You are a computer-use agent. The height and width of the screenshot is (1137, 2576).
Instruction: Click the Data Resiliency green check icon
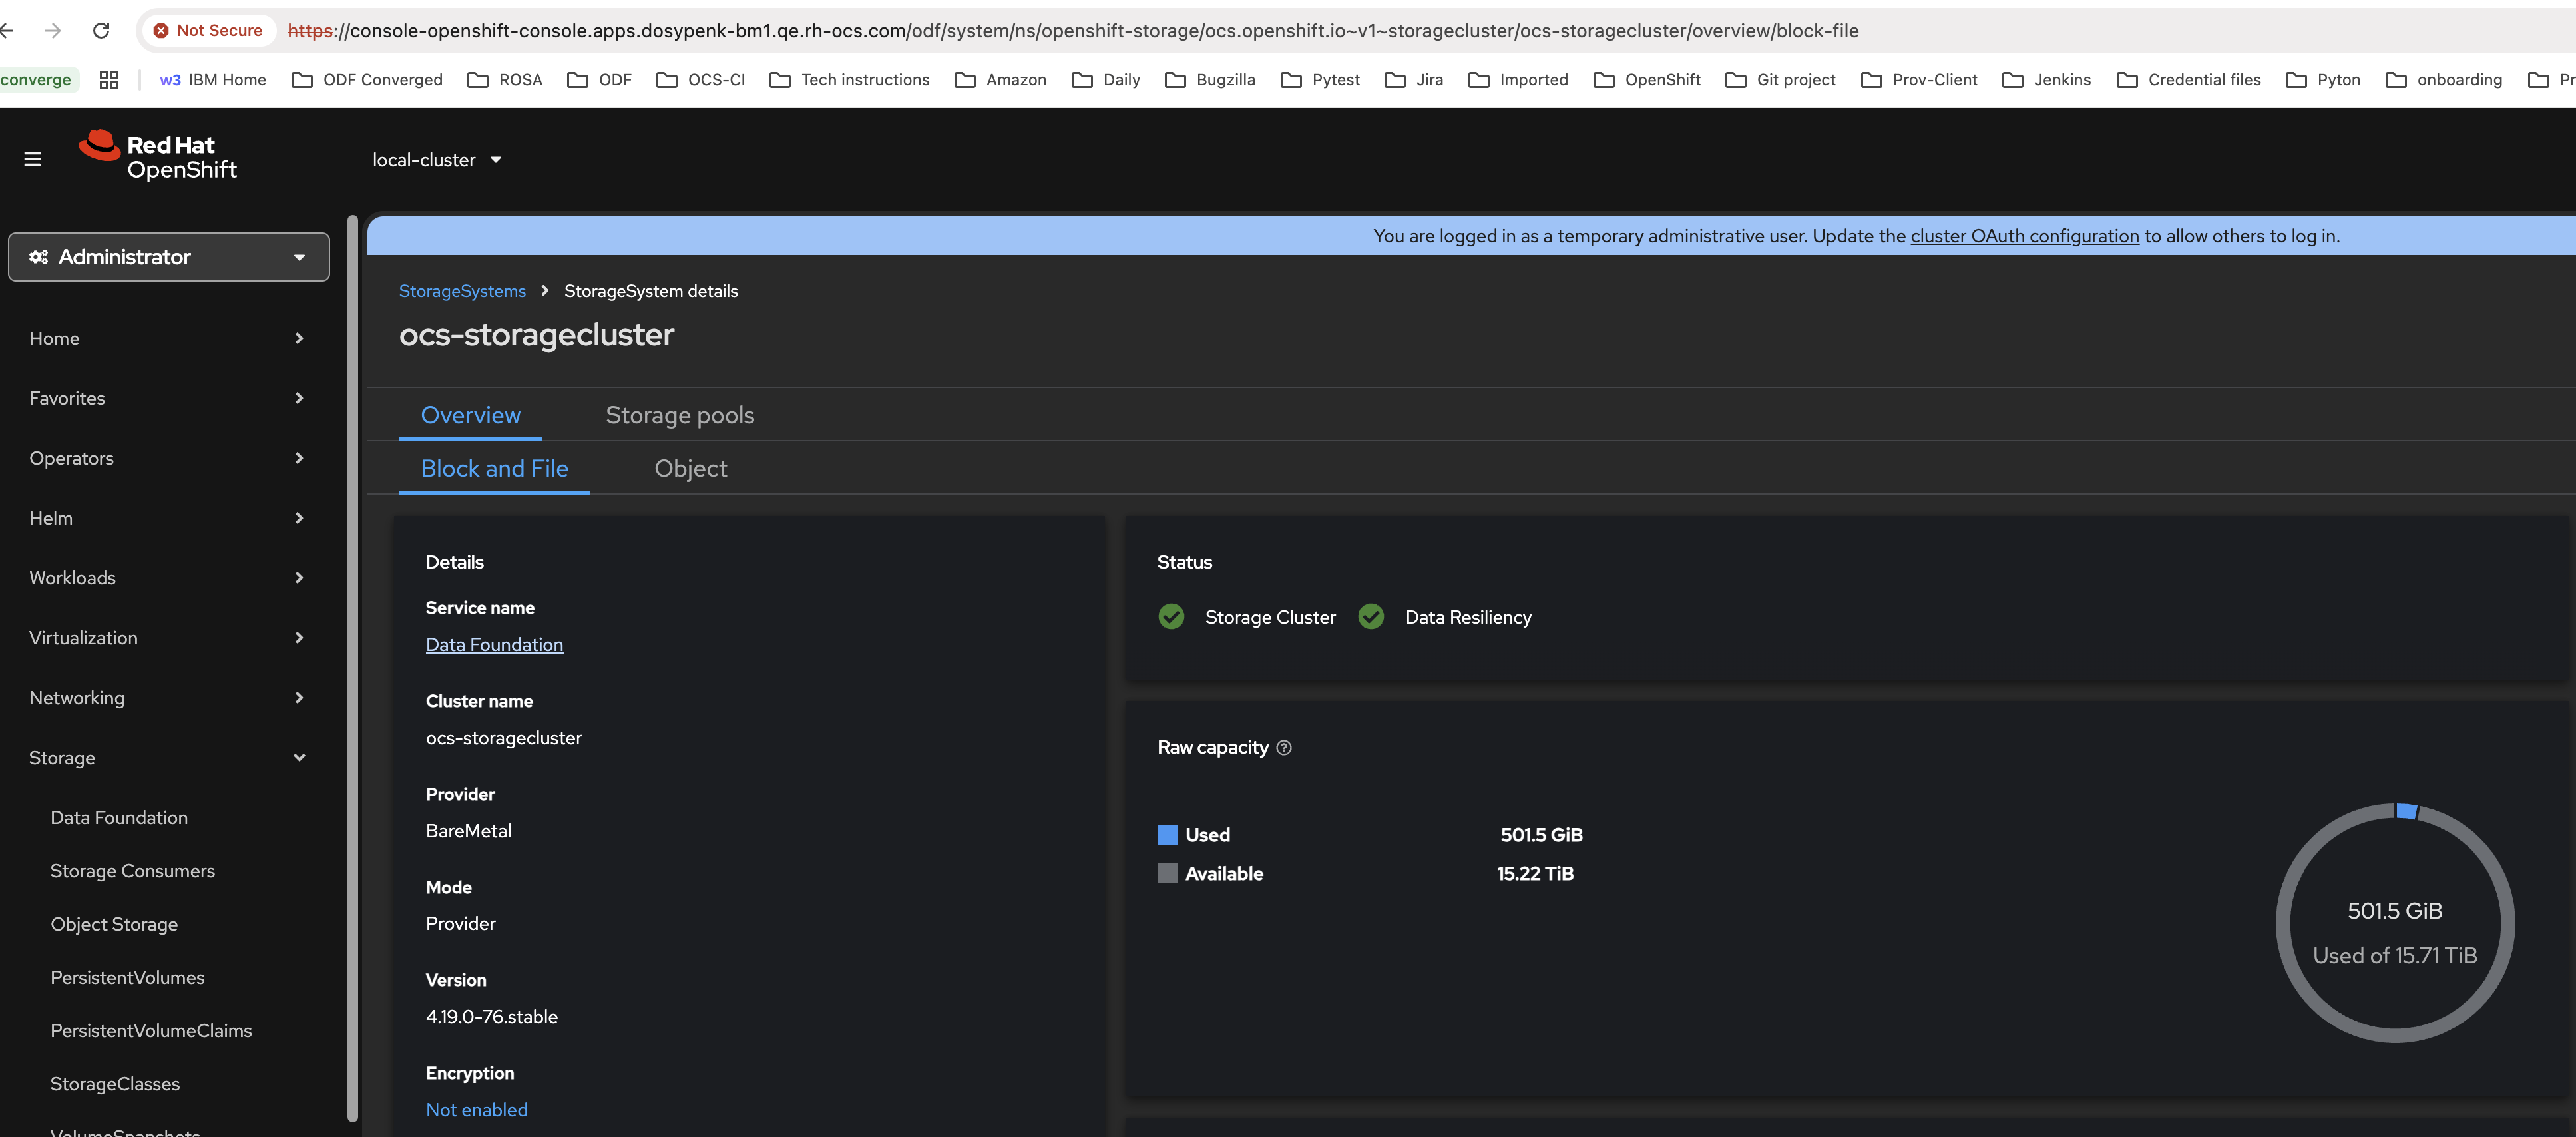[1371, 617]
